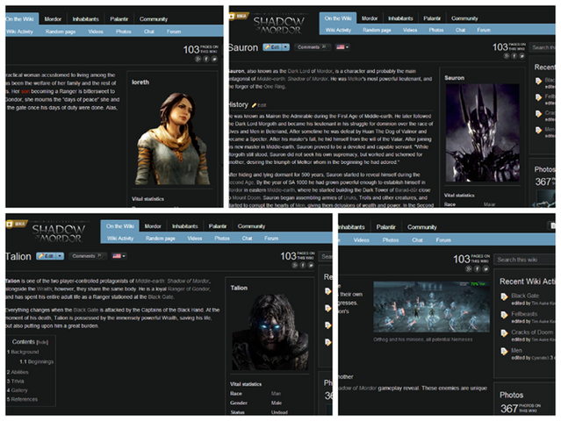Go to Wiki Activity on the Ioreth page
Screen dimensions: 561x421
click(x=19, y=32)
